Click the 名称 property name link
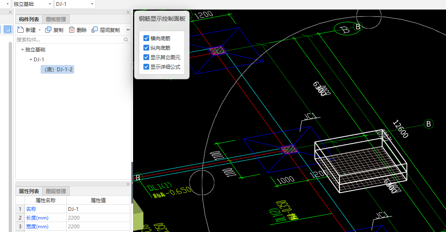Image resolution: width=446 pixels, height=232 pixels. click(x=31, y=209)
